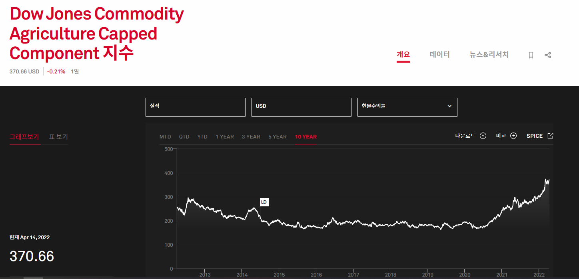
Task: Select the USD currency box
Action: [x=301, y=107]
